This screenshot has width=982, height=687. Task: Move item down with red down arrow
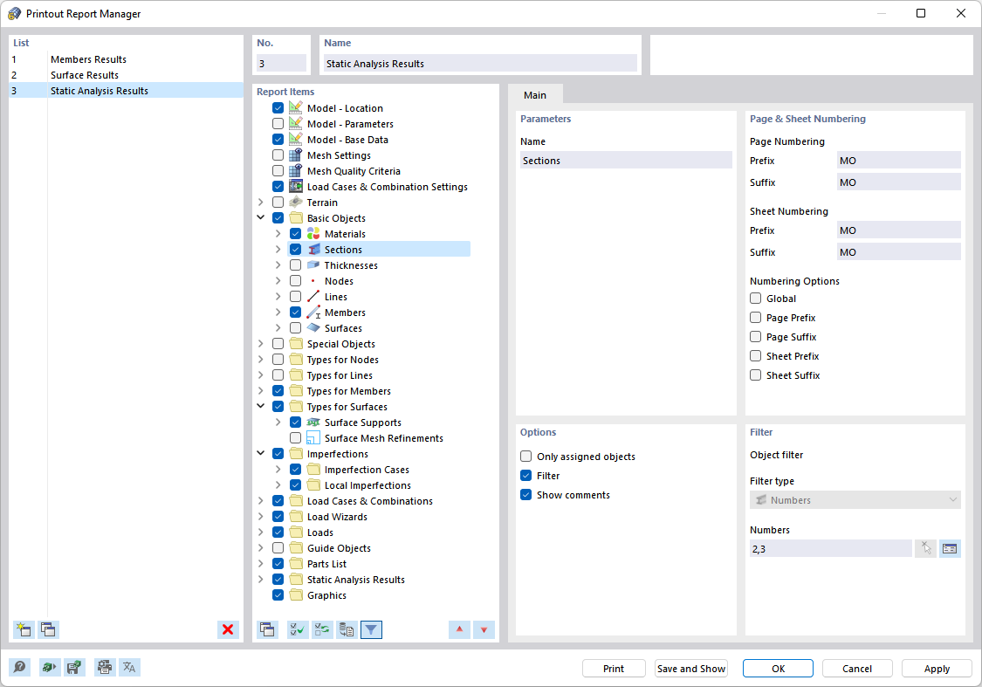tap(484, 629)
